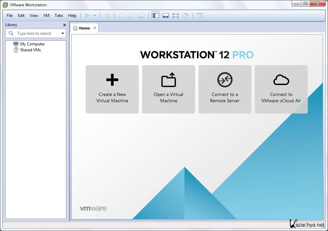Open the Snapshot Manager toolbar icon
Image resolution: width=328 pixels, height=231 pixels.
click(141, 16)
